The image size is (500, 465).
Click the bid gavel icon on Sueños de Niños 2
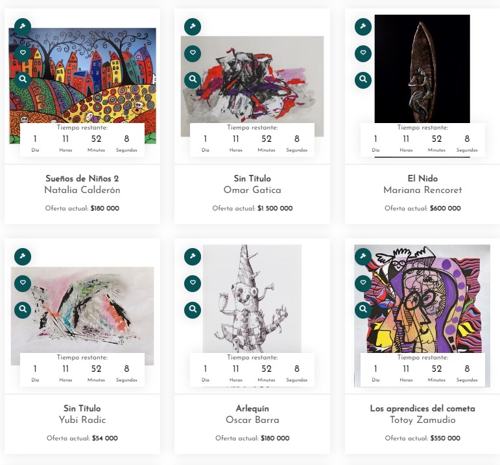(23, 27)
